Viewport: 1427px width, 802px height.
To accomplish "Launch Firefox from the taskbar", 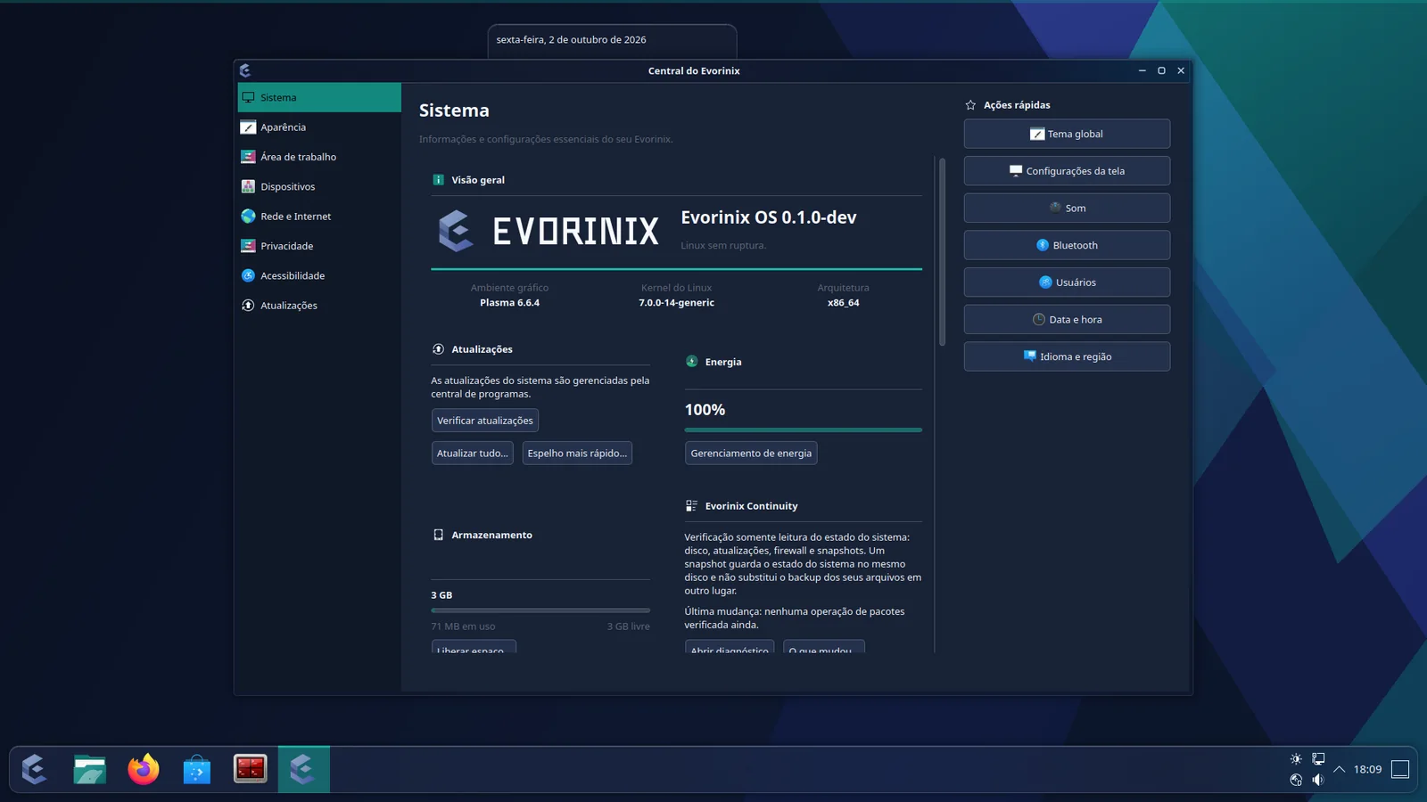I will (x=143, y=769).
